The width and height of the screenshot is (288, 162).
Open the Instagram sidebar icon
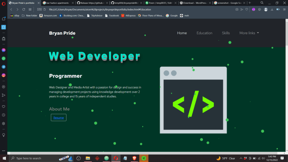(3, 75)
